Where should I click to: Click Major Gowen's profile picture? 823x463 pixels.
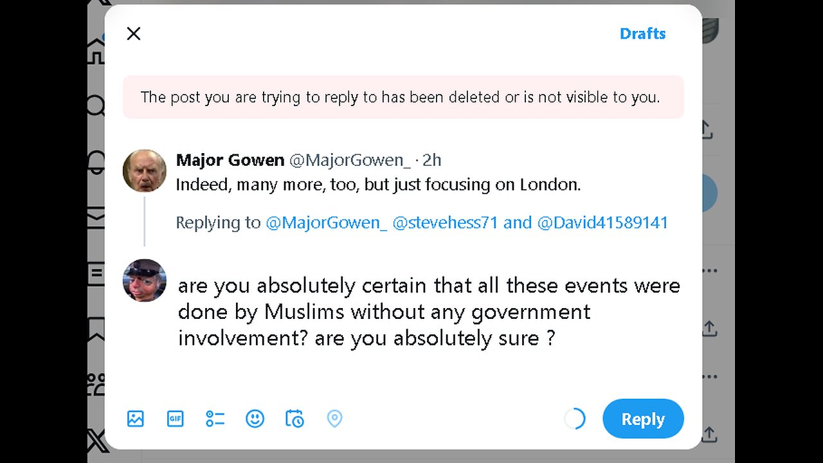[x=145, y=171]
